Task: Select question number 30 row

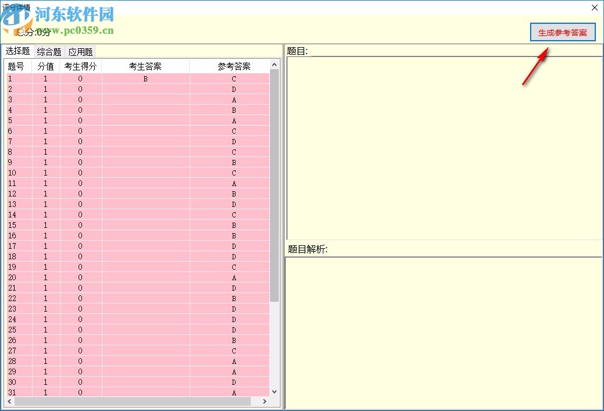Action: [12, 382]
